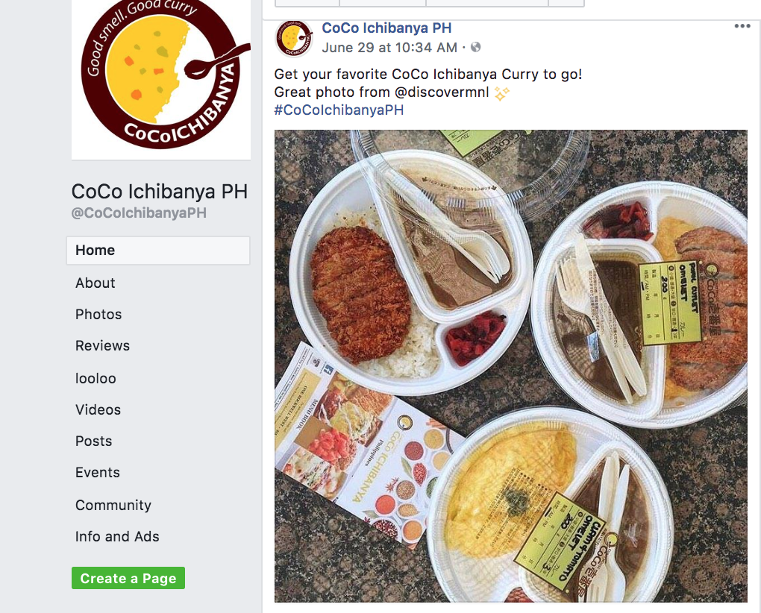Click the globe public privacy icon

point(476,47)
